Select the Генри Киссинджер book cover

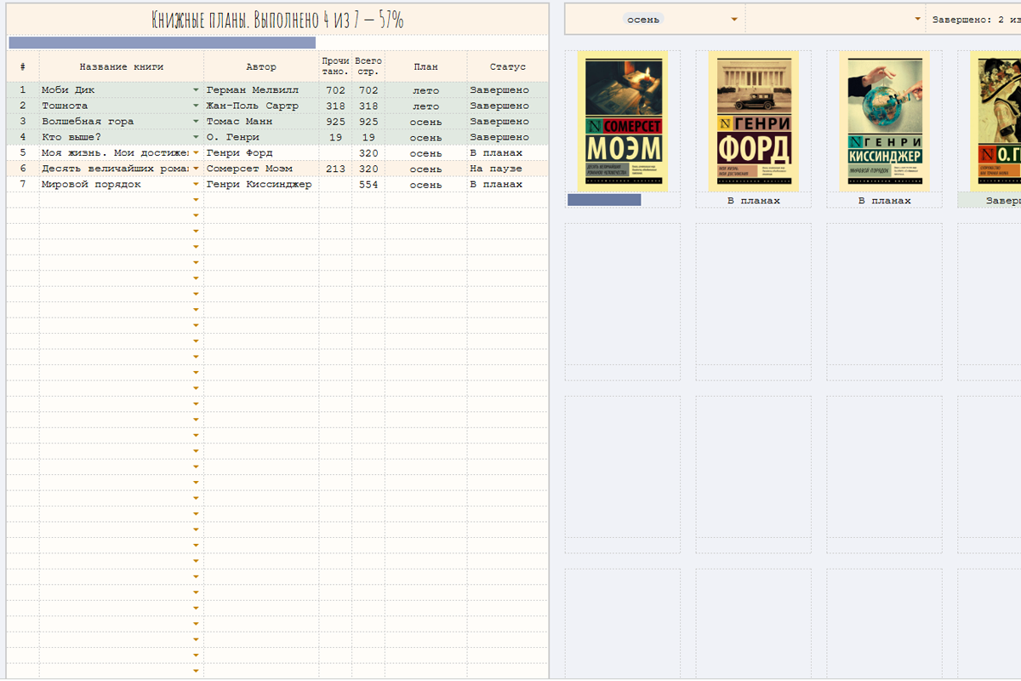884,121
